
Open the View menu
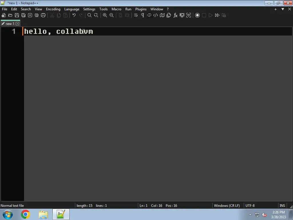point(39,9)
